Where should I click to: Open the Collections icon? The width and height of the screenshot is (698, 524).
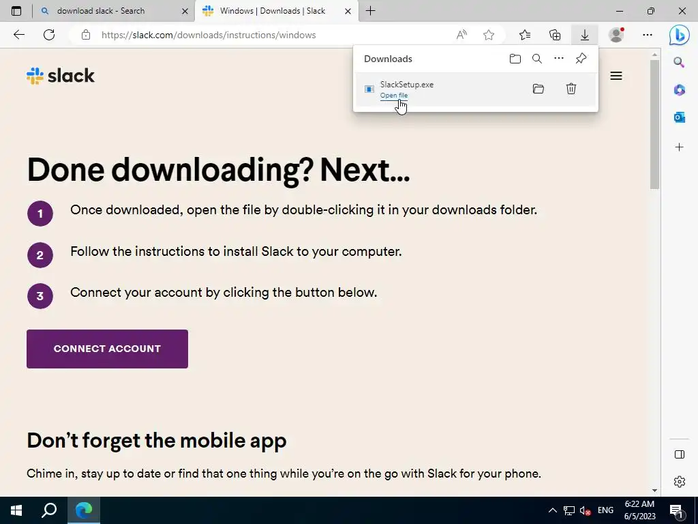tap(555, 35)
